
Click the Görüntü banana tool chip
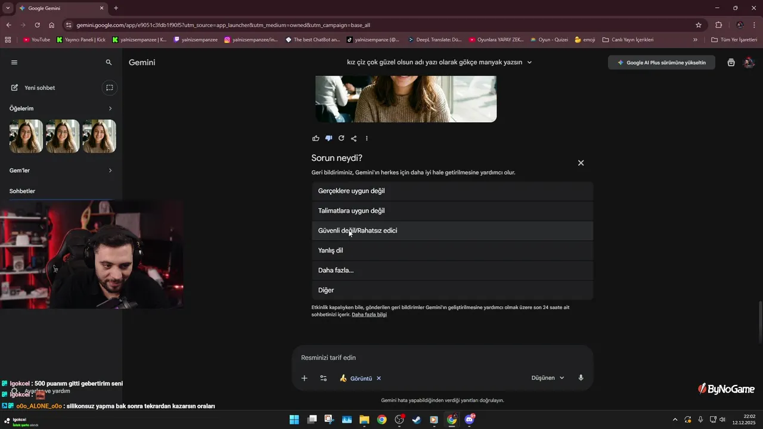pos(356,378)
